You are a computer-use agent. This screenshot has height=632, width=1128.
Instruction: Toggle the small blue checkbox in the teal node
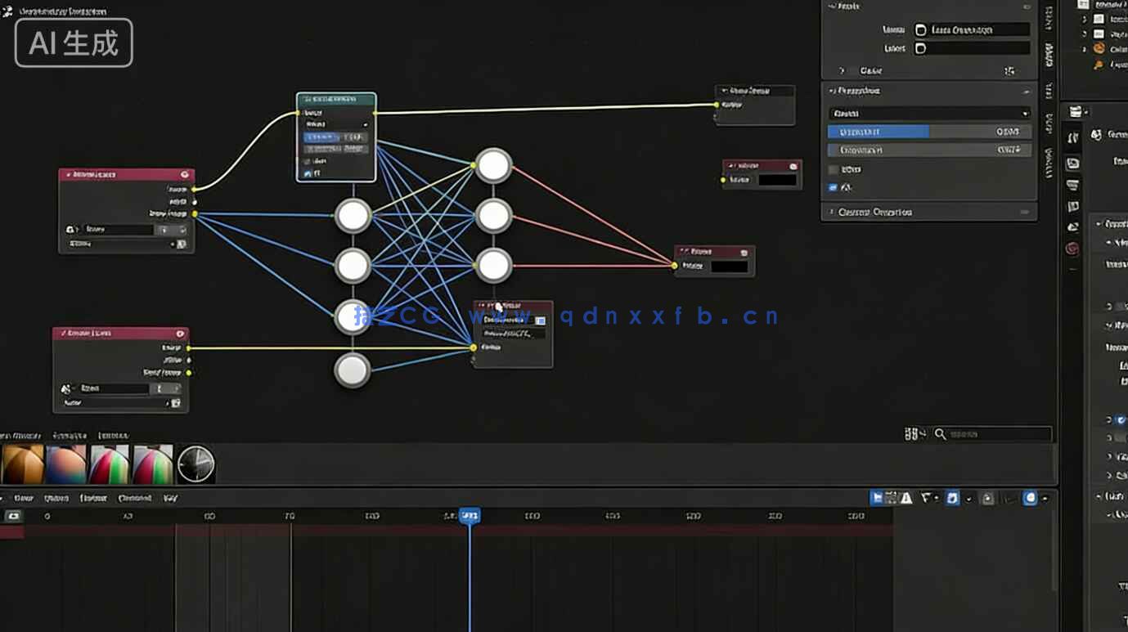coord(308,173)
